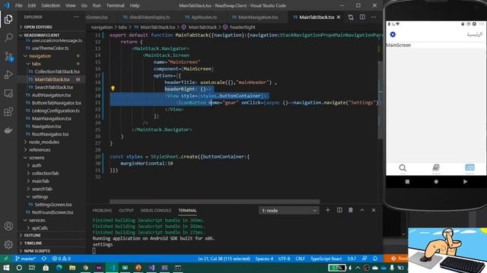Open the Selection menu
The height and width of the screenshot is (273, 487).
pyautogui.click(x=50, y=5)
